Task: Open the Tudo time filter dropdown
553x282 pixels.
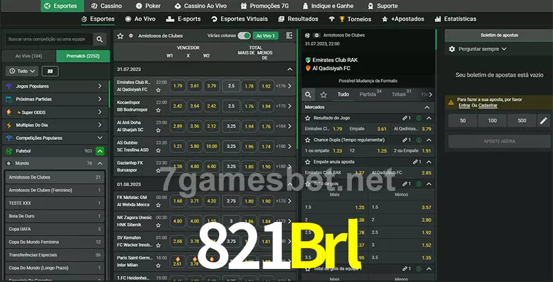Action: click(x=21, y=71)
